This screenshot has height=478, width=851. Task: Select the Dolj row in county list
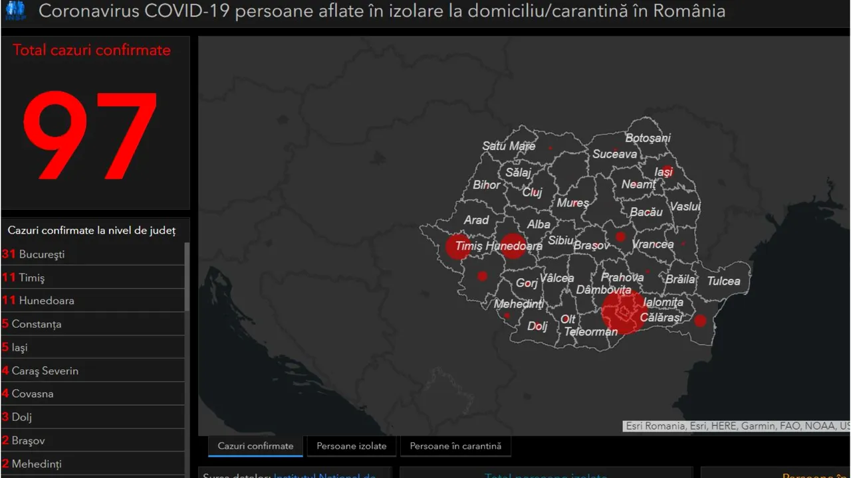click(x=93, y=417)
